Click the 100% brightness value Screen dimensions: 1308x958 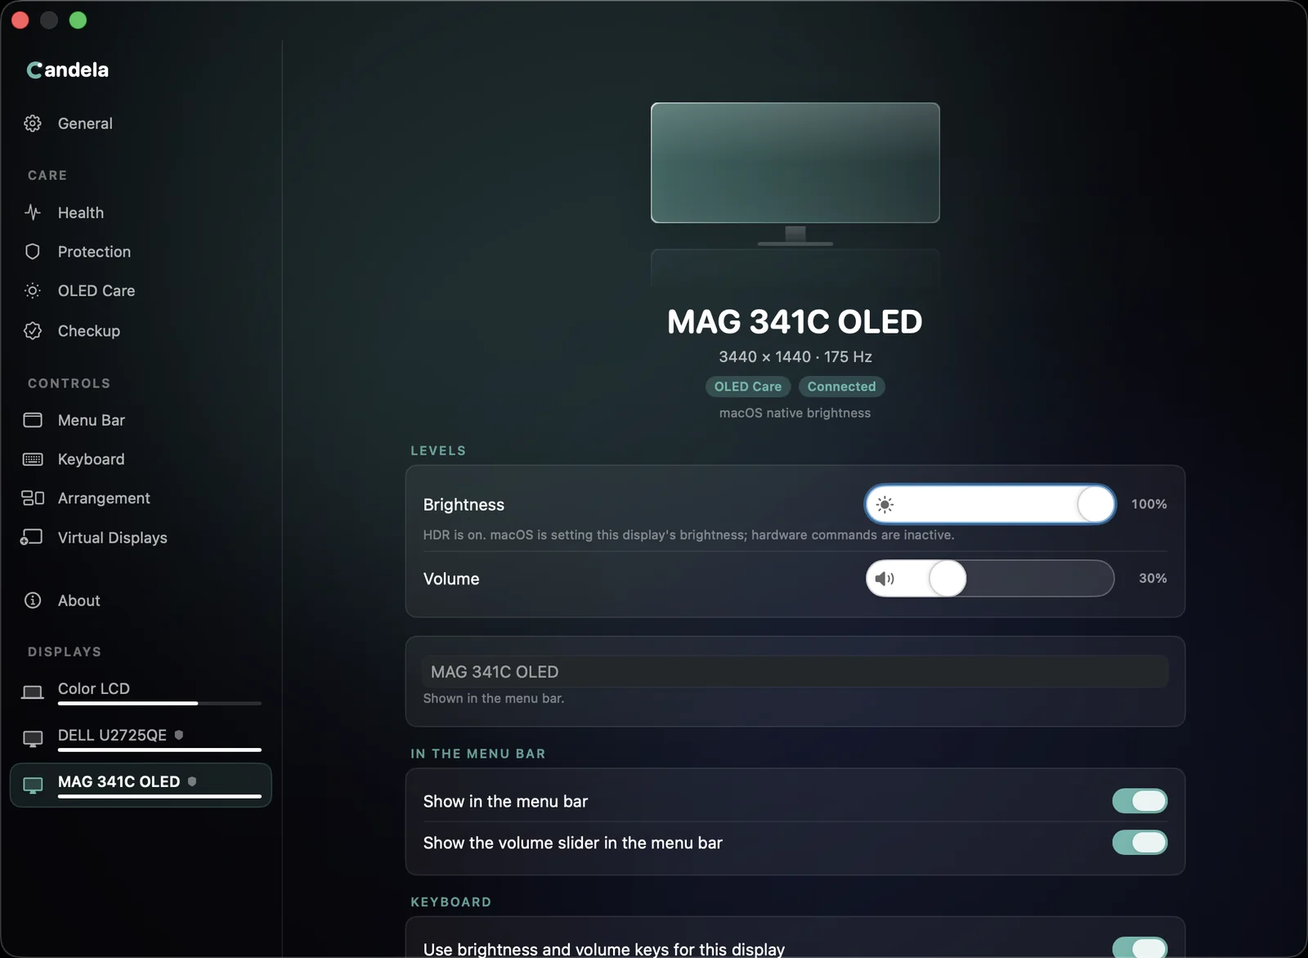point(1149,504)
